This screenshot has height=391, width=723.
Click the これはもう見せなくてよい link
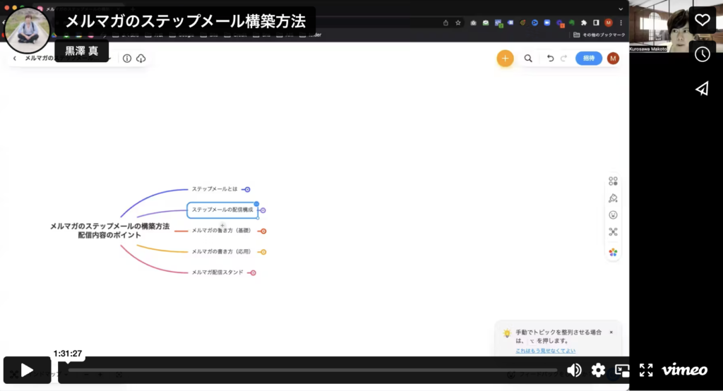pos(546,351)
